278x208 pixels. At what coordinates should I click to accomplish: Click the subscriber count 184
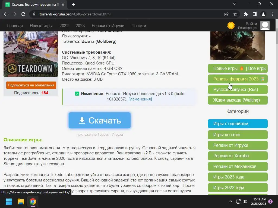point(45,93)
